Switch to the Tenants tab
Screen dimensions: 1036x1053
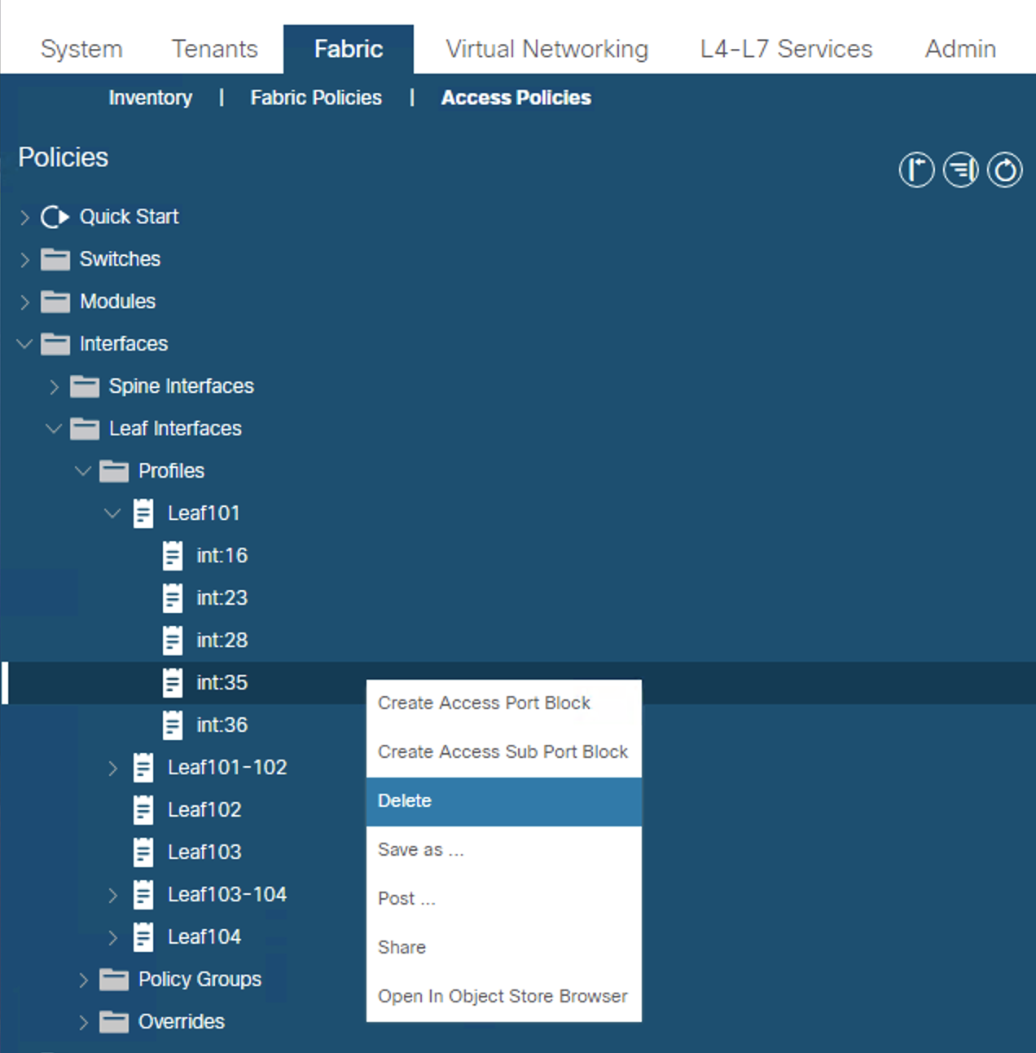[x=213, y=48]
